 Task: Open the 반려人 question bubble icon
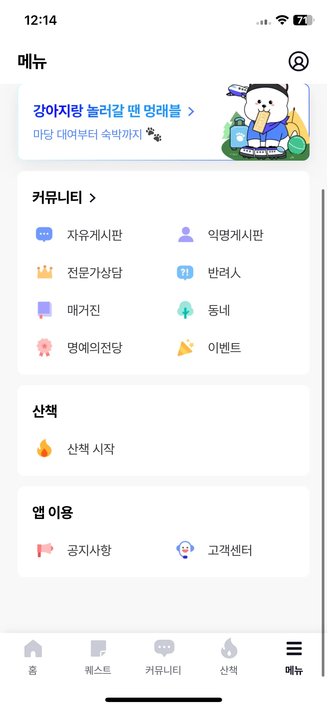tap(185, 273)
